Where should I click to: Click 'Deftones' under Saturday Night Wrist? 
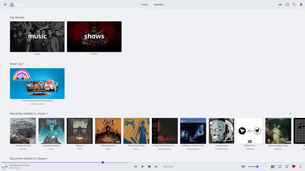coord(278,149)
